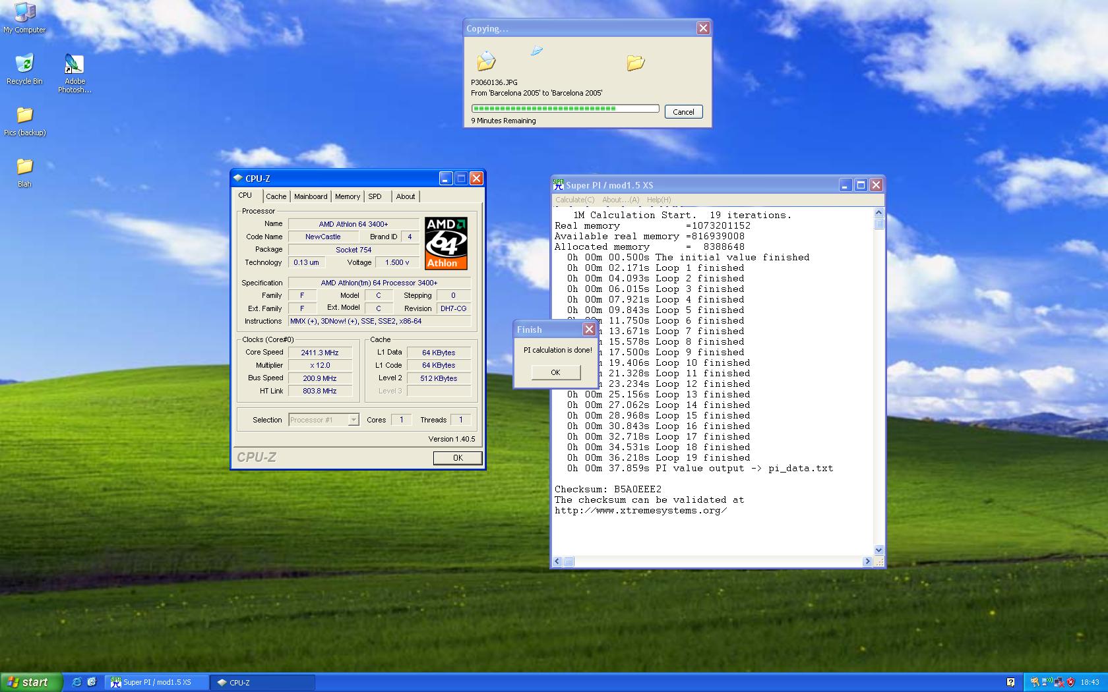Image resolution: width=1108 pixels, height=692 pixels.
Task: Switch to the About tab in CPU-Z
Action: click(x=406, y=196)
